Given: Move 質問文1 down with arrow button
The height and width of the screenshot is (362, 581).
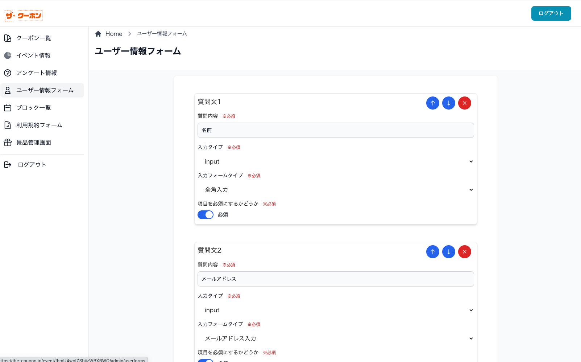Looking at the screenshot, I should coord(449,103).
